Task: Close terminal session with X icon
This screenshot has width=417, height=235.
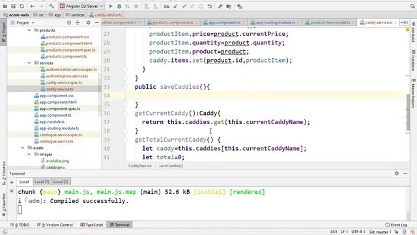Action: click(12, 191)
